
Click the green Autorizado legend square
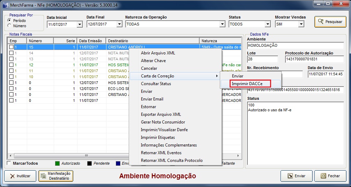[x=58, y=163]
